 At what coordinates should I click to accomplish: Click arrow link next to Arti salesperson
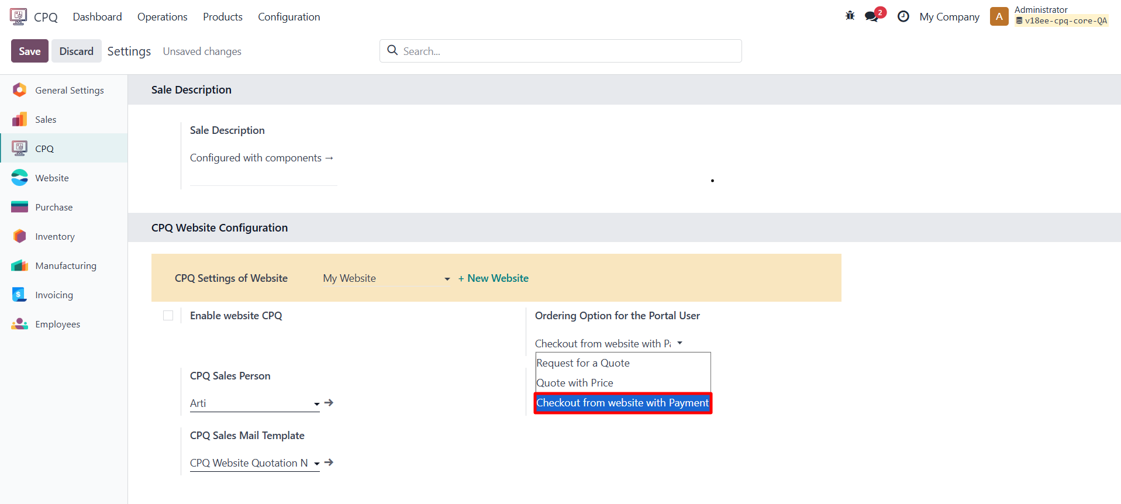(329, 403)
